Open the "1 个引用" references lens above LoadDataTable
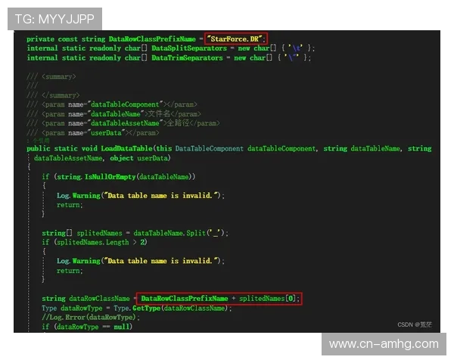This screenshot has height=363, width=454. pyautogui.click(x=39, y=141)
